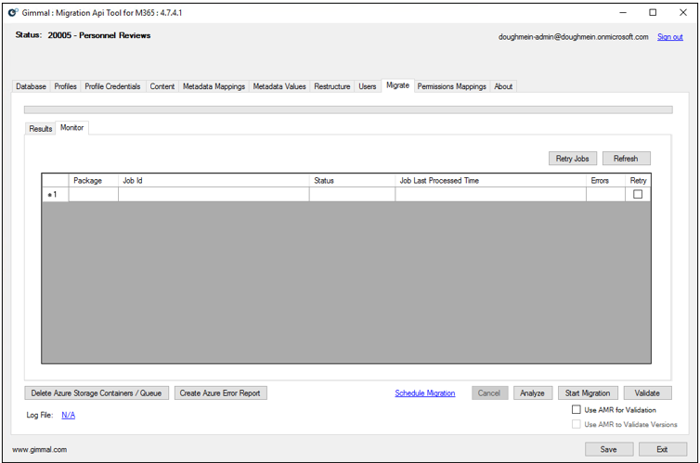Click the Job Id cell in row 1

tap(214, 195)
